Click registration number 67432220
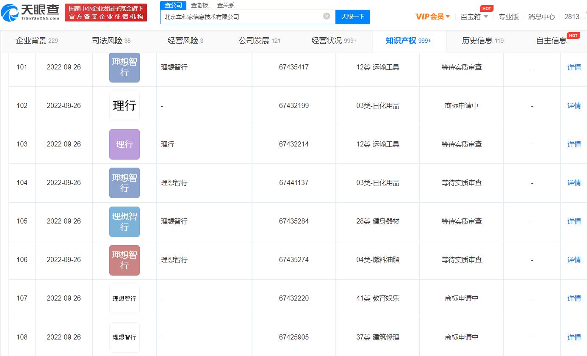This screenshot has width=587, height=356. click(x=294, y=298)
